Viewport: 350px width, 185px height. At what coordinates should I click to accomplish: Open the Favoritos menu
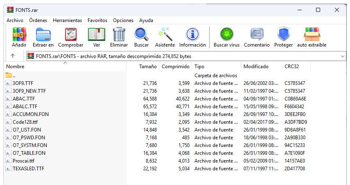pyautogui.click(x=97, y=20)
